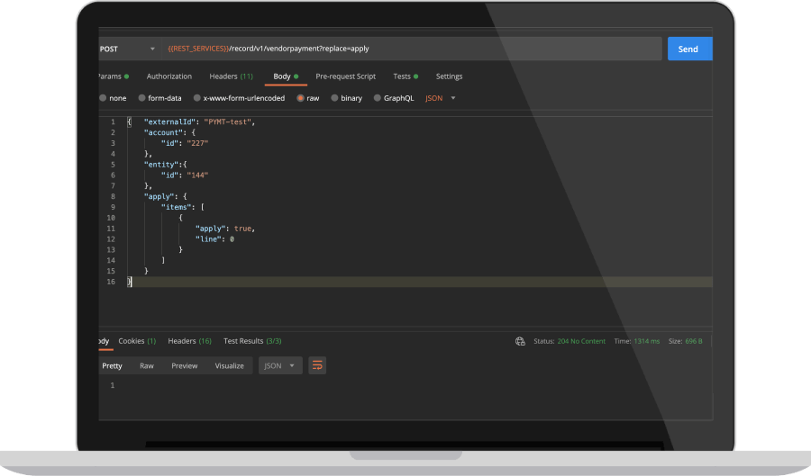Screen dimensions: 811x476
Task: Click the response time 1314 ms
Action: point(647,341)
